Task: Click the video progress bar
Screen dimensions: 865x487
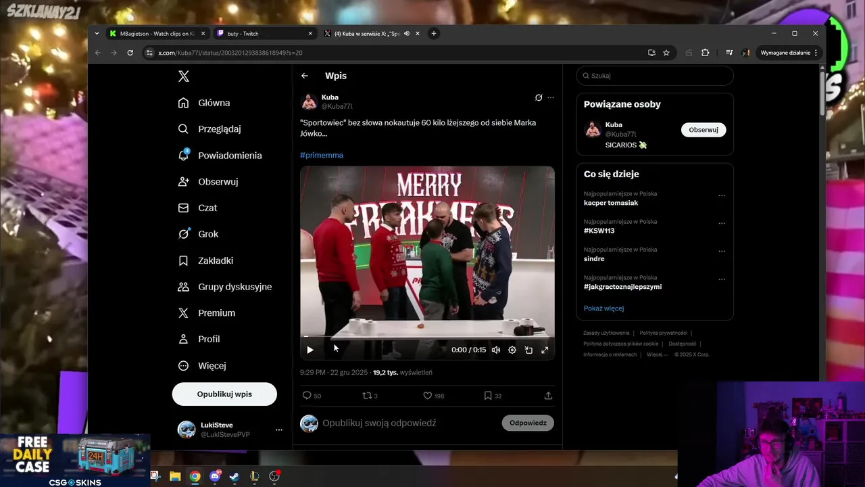Action: (x=427, y=336)
